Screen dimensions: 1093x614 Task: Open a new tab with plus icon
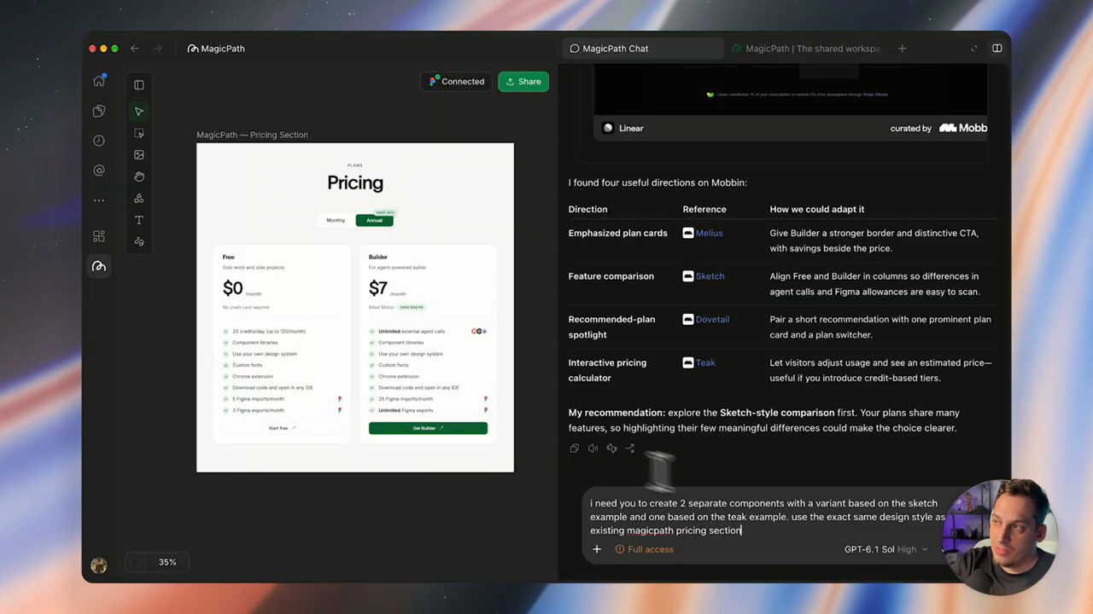click(902, 49)
